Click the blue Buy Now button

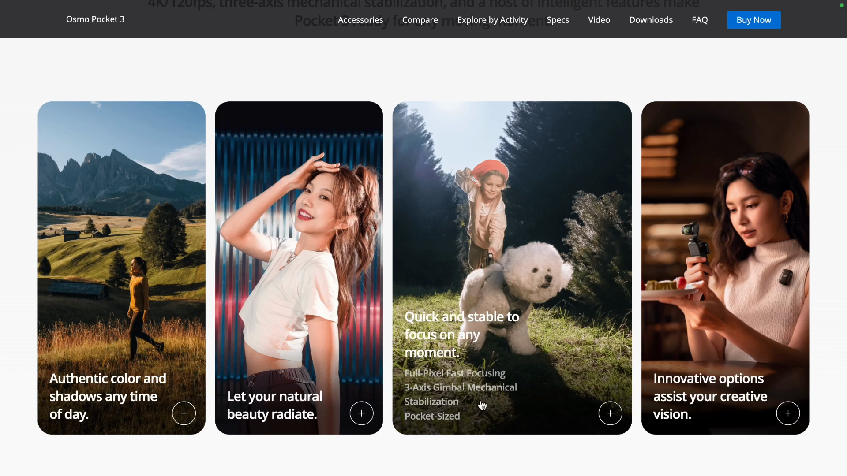click(x=753, y=20)
